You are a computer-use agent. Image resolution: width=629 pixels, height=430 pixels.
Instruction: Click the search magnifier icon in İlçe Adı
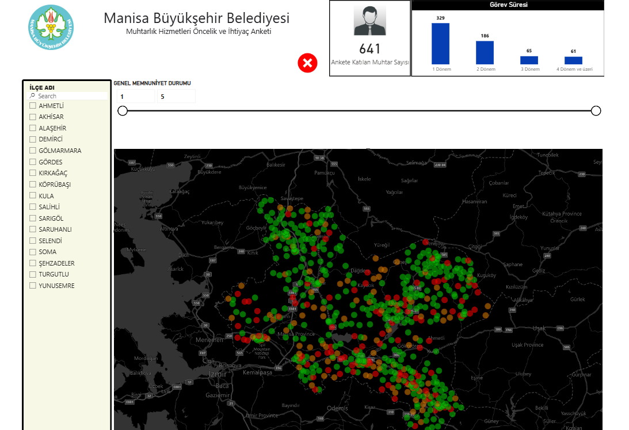(x=33, y=96)
